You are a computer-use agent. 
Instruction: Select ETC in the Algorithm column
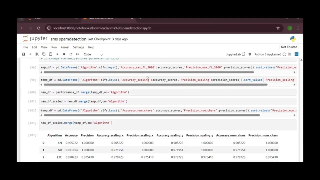tap(59, 157)
